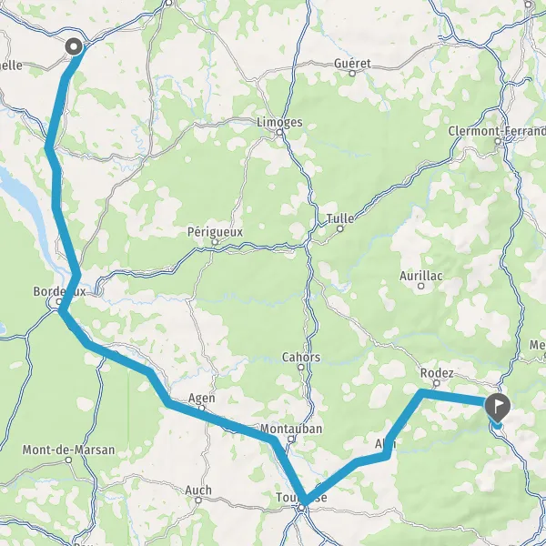Click the route start circle marker

click(74, 46)
